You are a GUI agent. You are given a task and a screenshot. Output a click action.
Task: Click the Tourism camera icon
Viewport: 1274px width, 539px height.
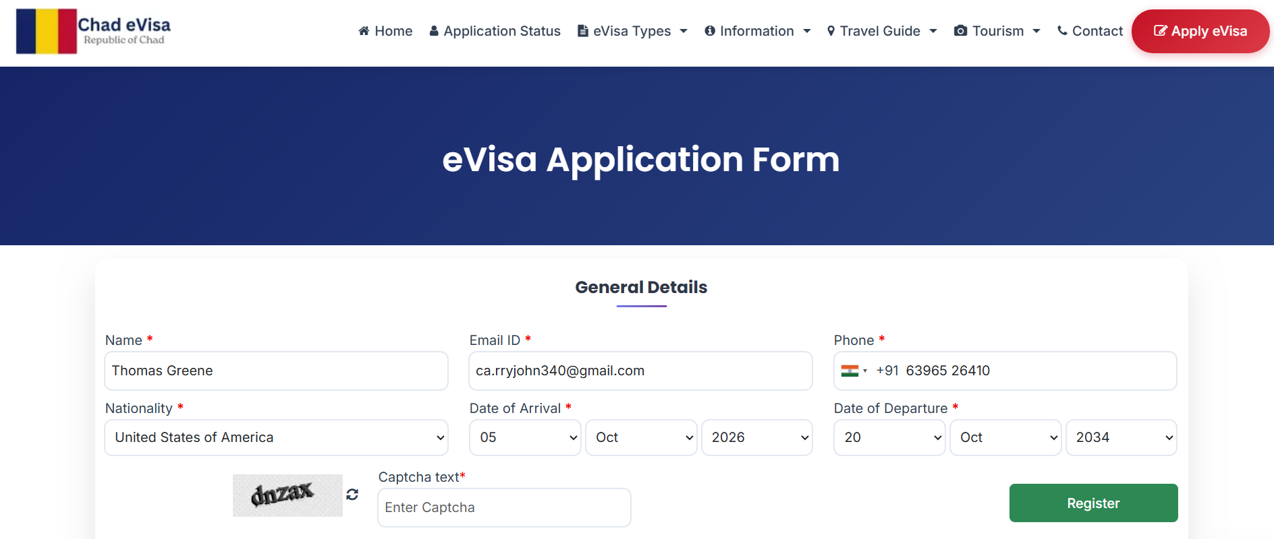click(960, 31)
